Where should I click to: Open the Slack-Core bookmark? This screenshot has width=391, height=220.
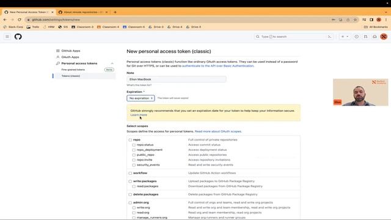[13, 27]
